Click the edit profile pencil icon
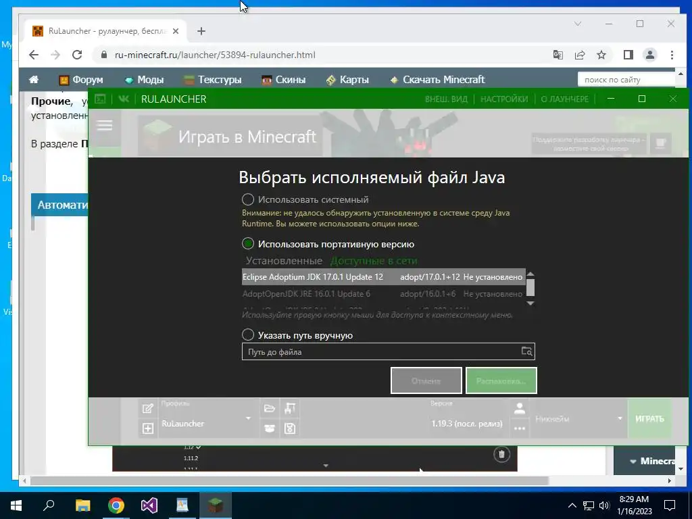 tap(148, 408)
